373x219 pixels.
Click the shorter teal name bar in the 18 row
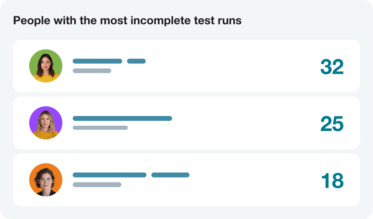pyautogui.click(x=170, y=175)
